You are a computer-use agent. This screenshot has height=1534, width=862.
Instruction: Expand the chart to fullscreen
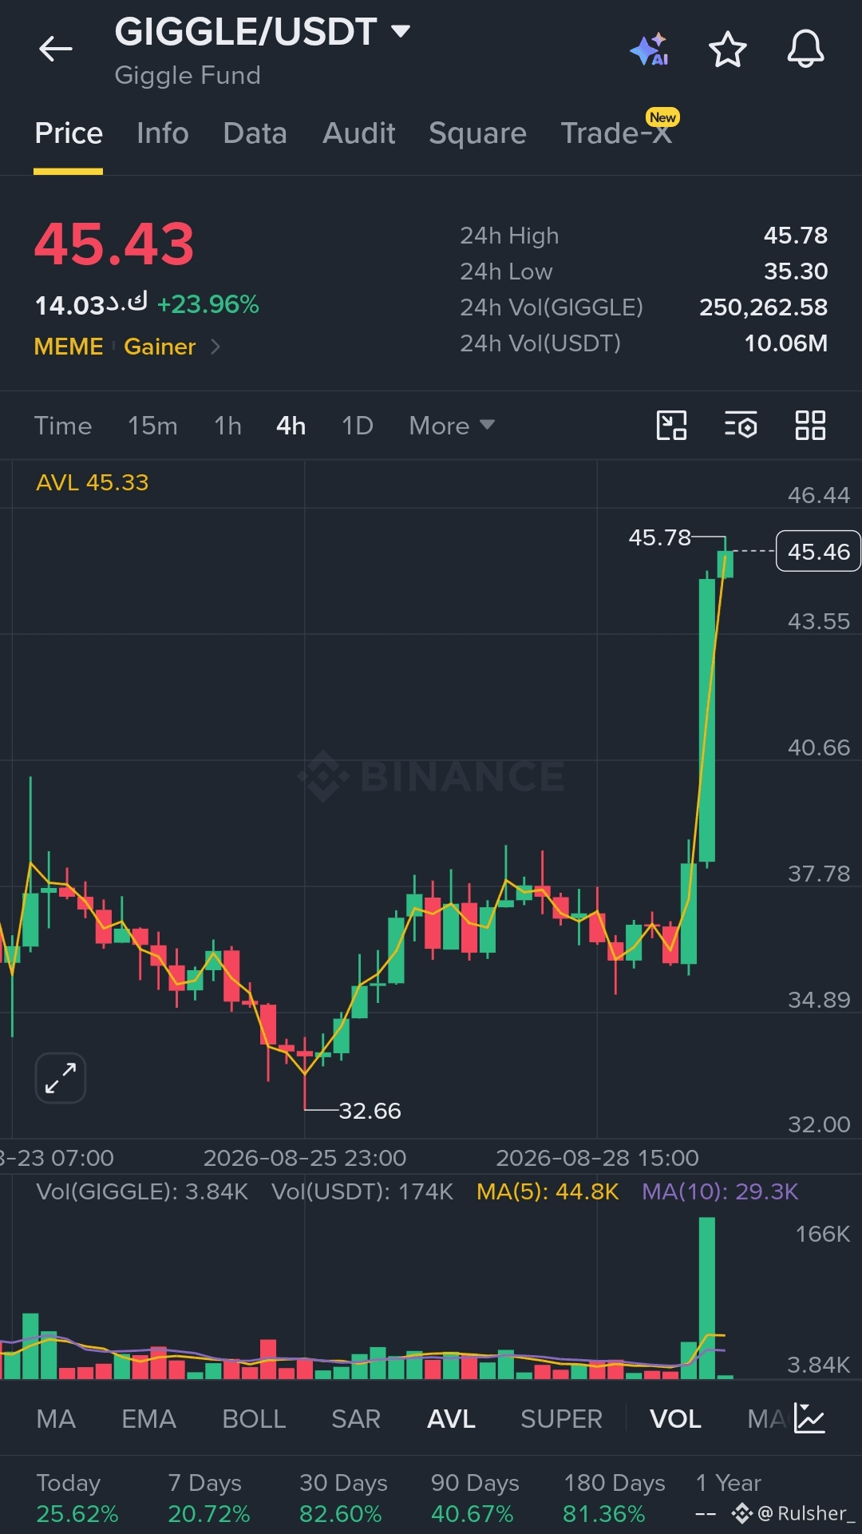pyautogui.click(x=61, y=1078)
